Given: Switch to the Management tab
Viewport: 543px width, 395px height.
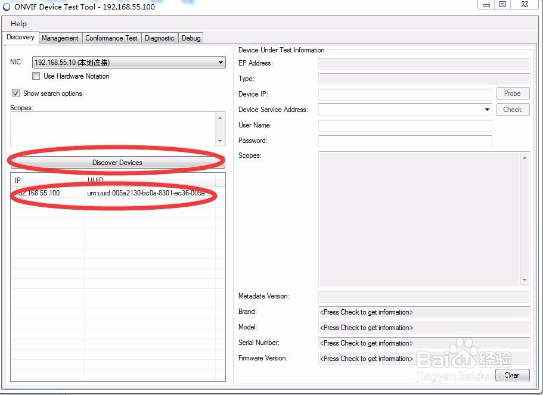Looking at the screenshot, I should tap(60, 38).
